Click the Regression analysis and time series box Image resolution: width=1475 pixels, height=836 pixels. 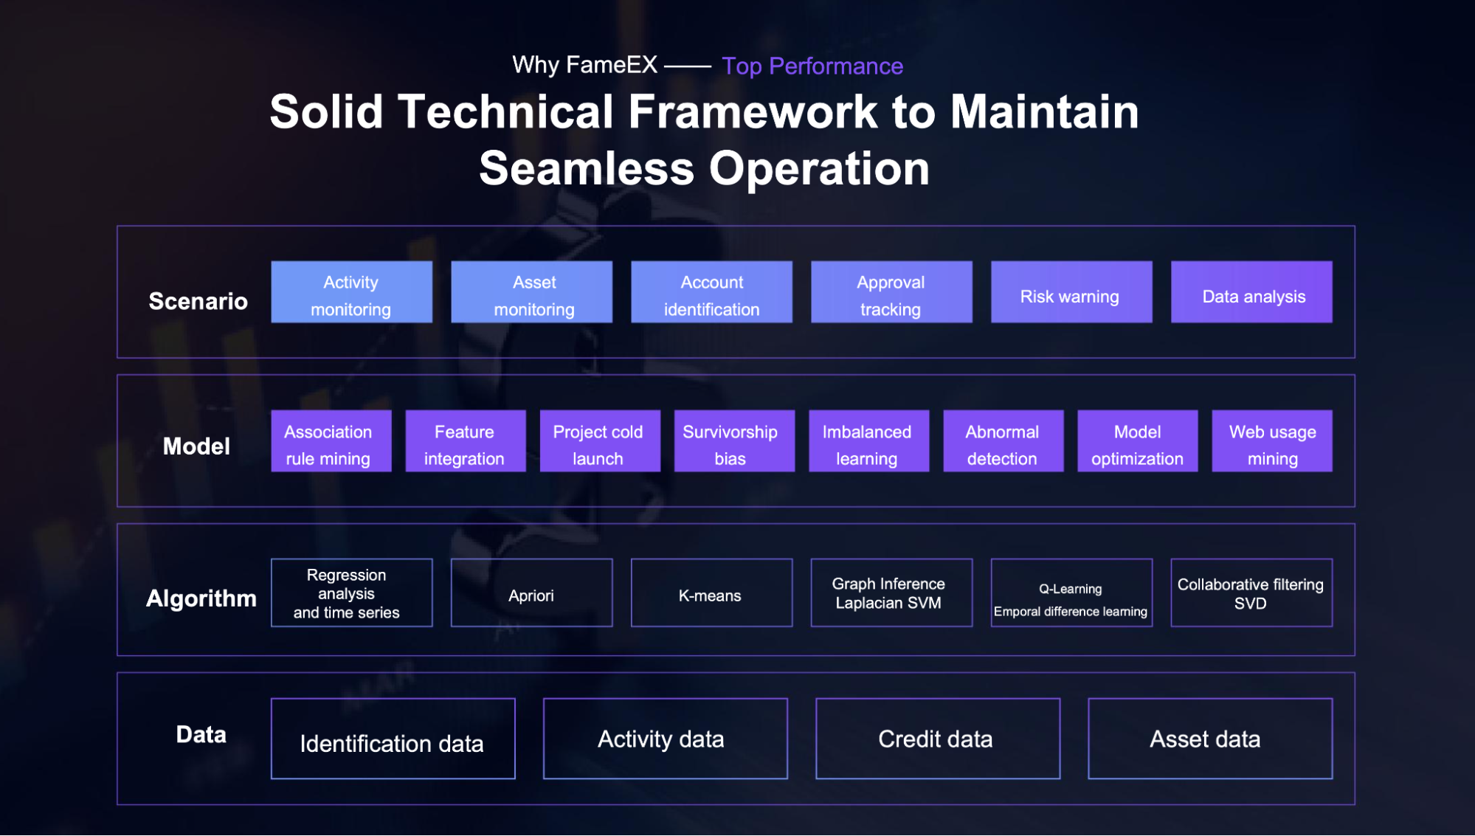pyautogui.click(x=351, y=593)
